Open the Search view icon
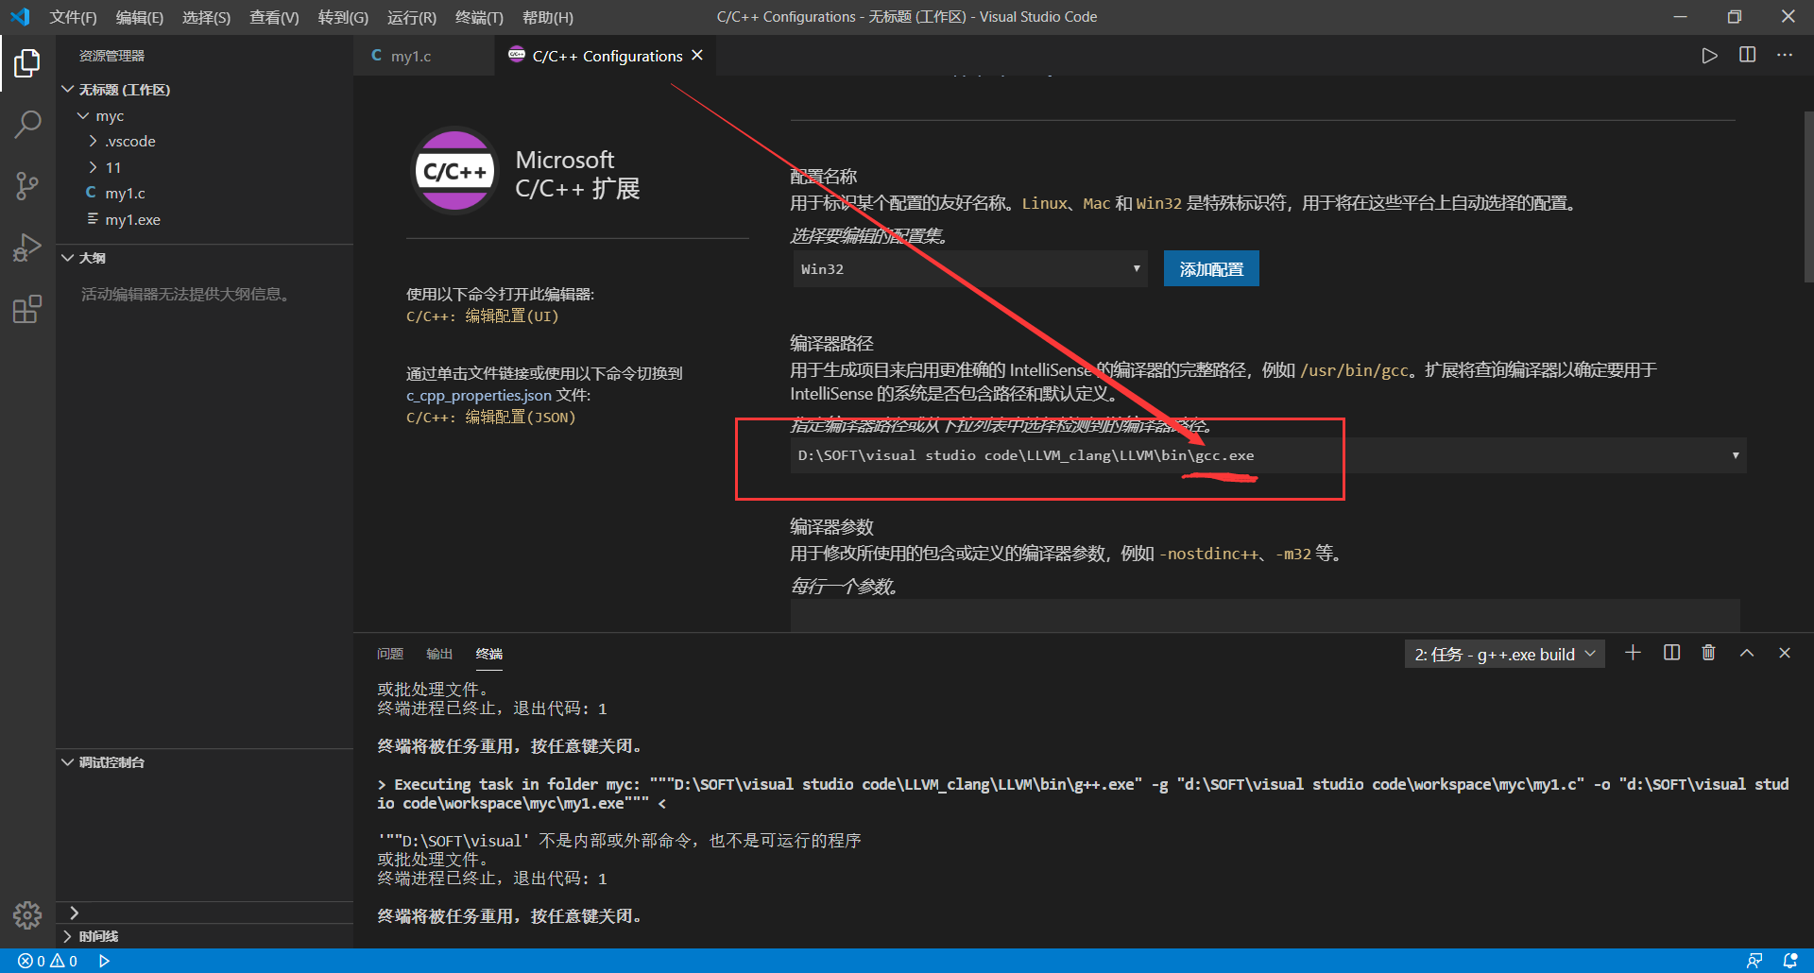 [27, 124]
